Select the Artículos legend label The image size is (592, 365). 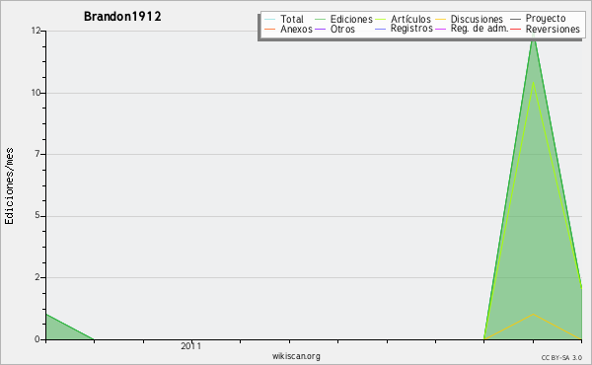coord(410,19)
